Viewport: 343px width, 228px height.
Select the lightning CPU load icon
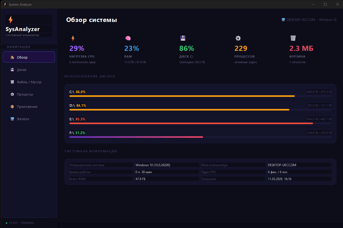tap(73, 38)
